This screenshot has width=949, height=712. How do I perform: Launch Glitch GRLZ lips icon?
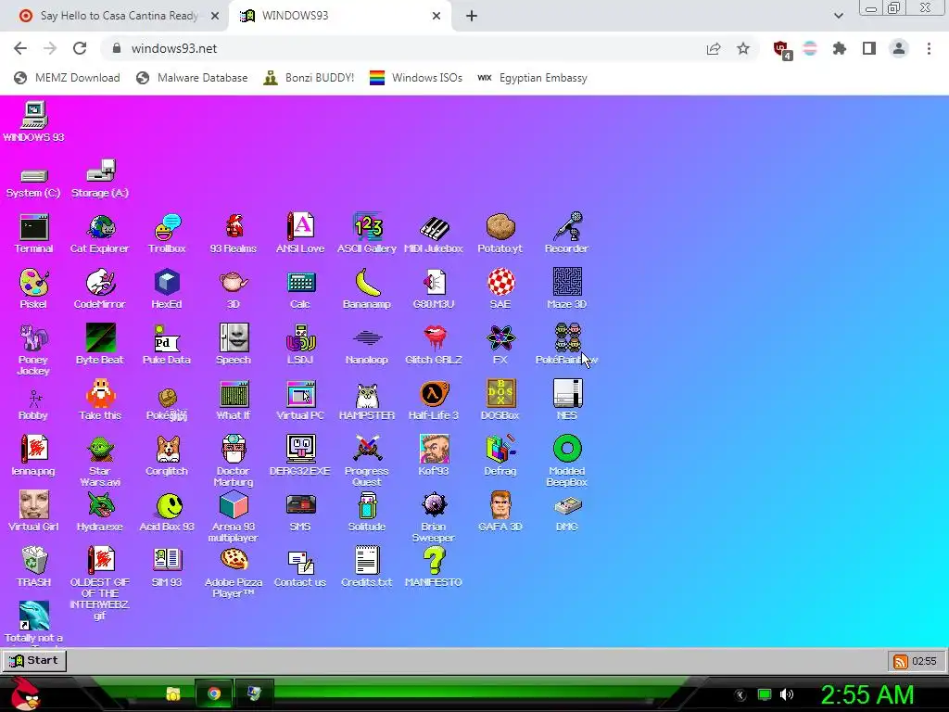[434, 345]
